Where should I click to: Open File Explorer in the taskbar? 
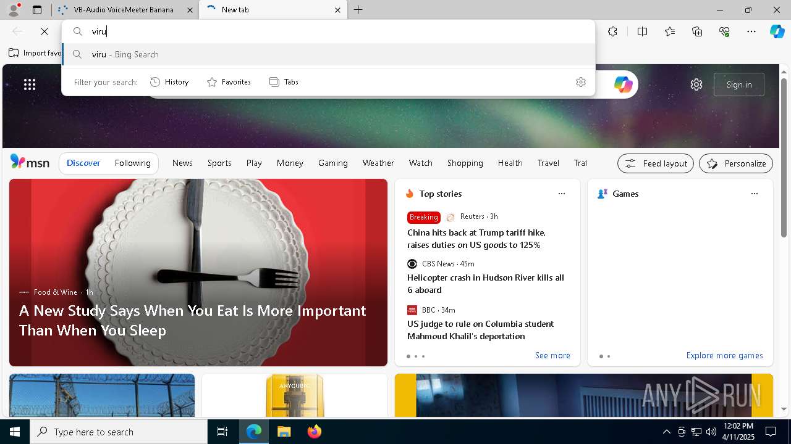[284, 432]
